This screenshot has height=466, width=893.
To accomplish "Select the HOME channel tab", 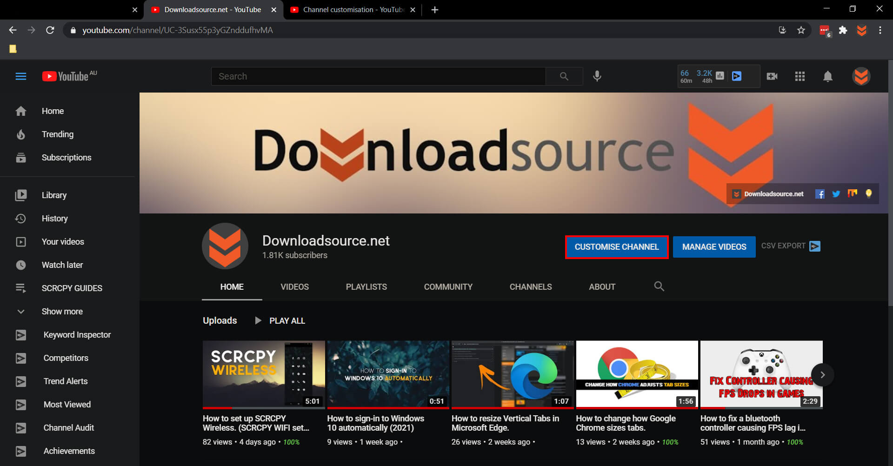I will (x=232, y=287).
